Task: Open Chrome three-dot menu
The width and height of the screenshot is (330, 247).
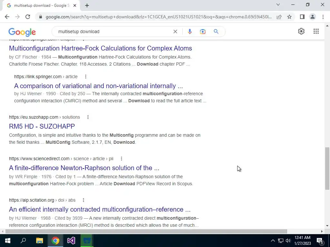Action: point(323,17)
